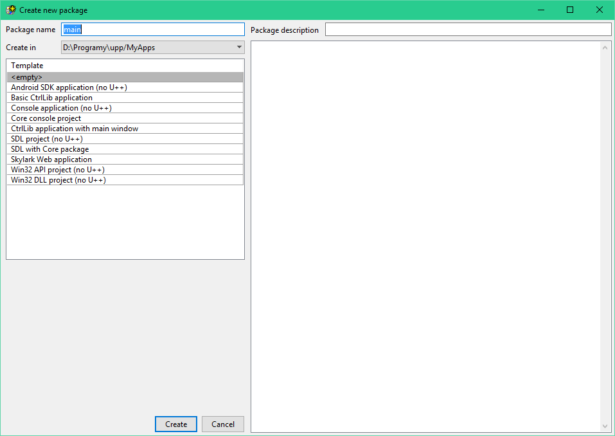The width and height of the screenshot is (615, 436).
Task: Click the Template column header
Action: pos(125,66)
